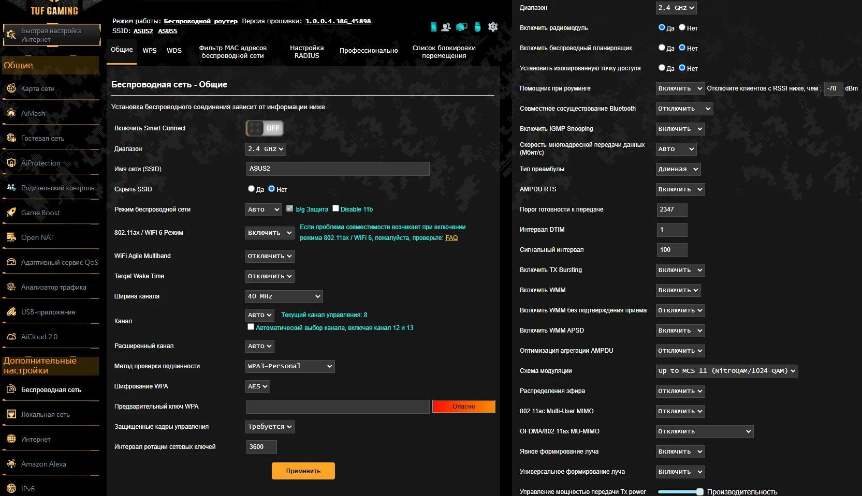Open the 802.11ax / WiFi 6 Режим dropdown
The width and height of the screenshot is (862, 496).
tap(270, 233)
